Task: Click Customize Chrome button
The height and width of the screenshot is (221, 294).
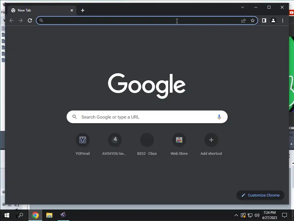Action: click(260, 195)
